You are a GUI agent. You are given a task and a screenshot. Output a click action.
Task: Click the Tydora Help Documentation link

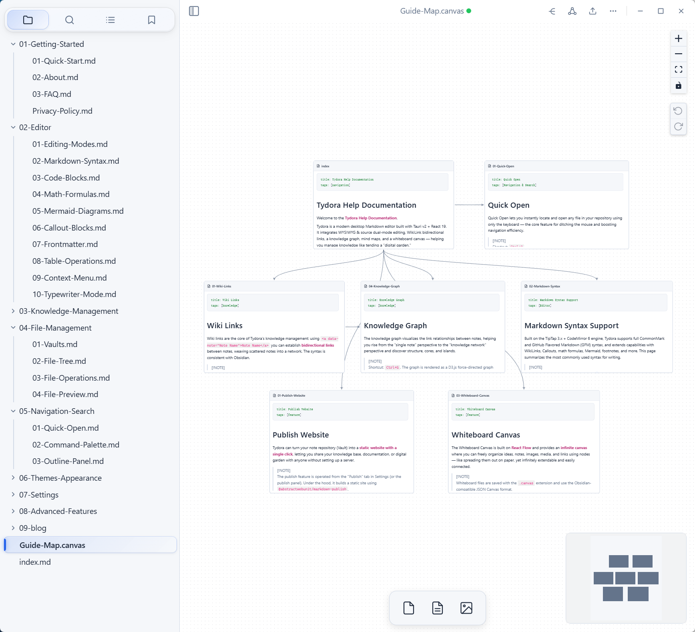[x=371, y=218]
